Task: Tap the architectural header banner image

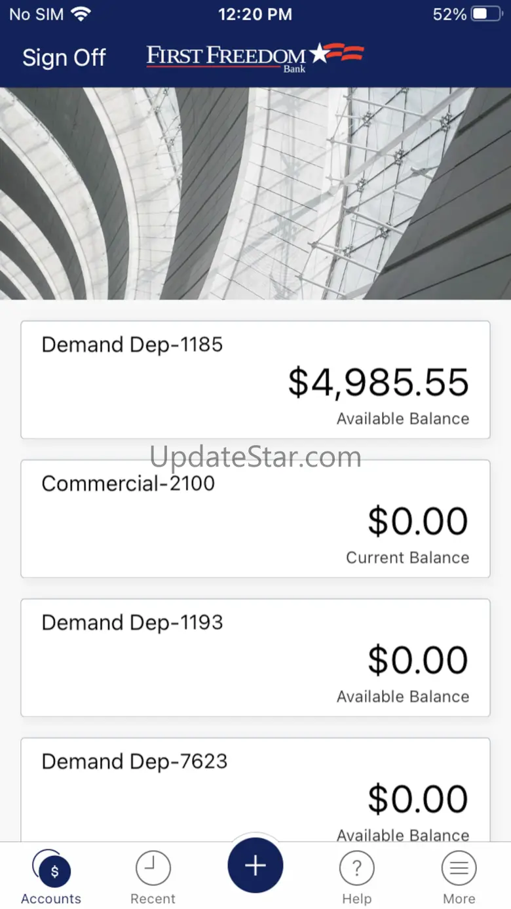Action: 255,193
